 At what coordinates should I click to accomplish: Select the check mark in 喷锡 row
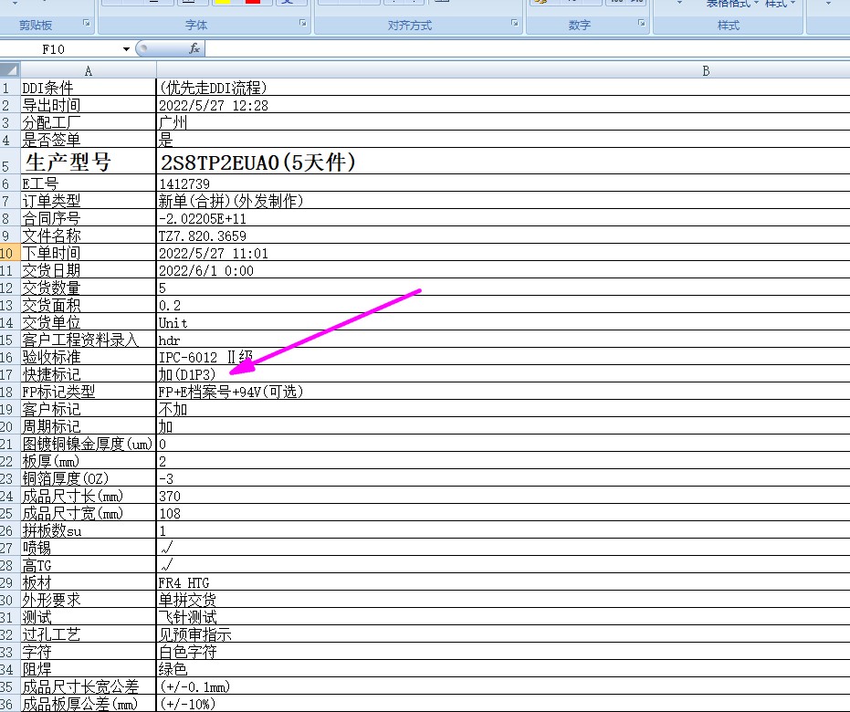[x=503, y=548]
